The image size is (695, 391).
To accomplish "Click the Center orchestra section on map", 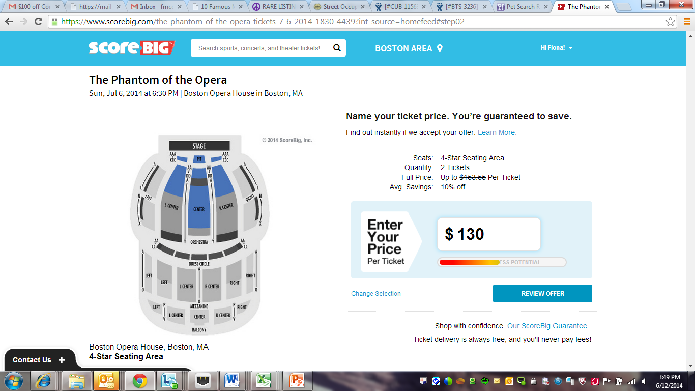I will coord(199,204).
